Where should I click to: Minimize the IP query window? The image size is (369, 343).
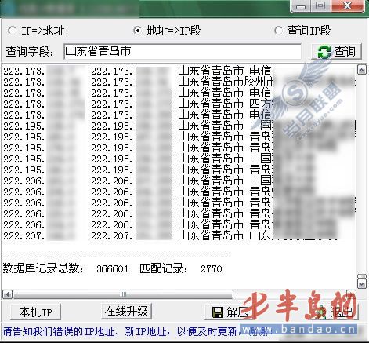[301, 6]
